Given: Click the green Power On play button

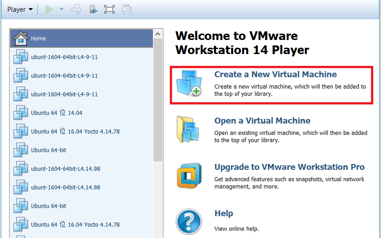Looking at the screenshot, I should 49,10.
